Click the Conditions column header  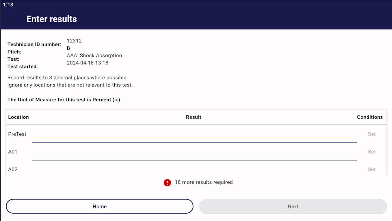point(370,117)
